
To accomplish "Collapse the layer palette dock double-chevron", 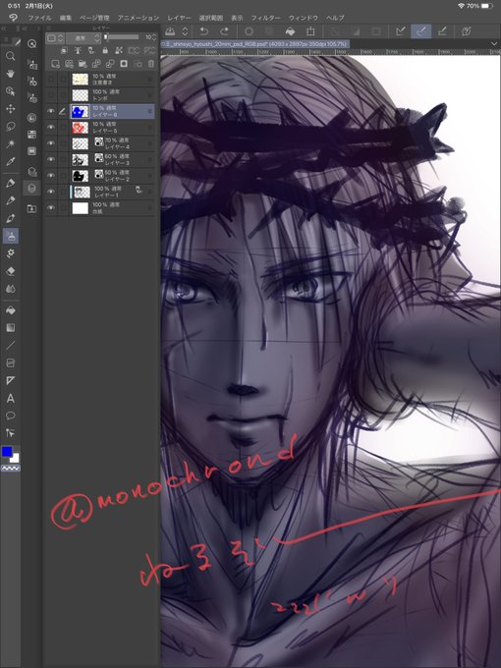I will pos(26,28).
